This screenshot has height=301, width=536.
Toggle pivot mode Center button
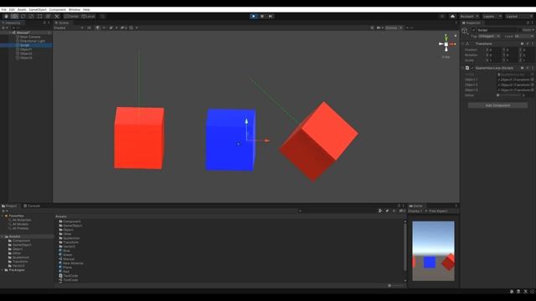72,17
